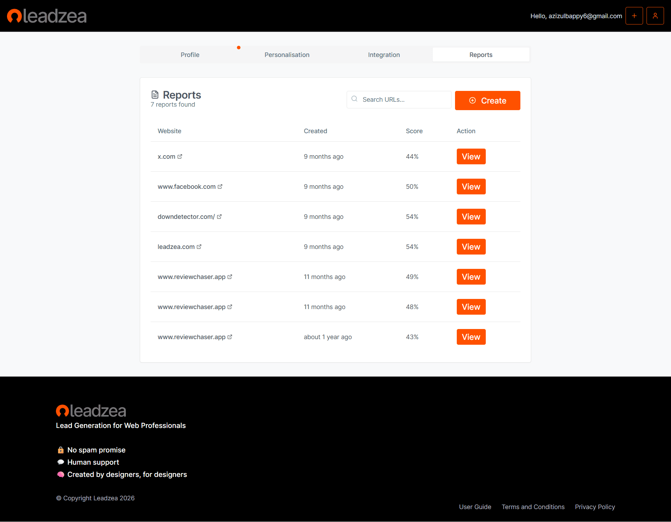Viewport: 671px width, 522px height.
Task: Click the Score column header
Action: coord(414,131)
